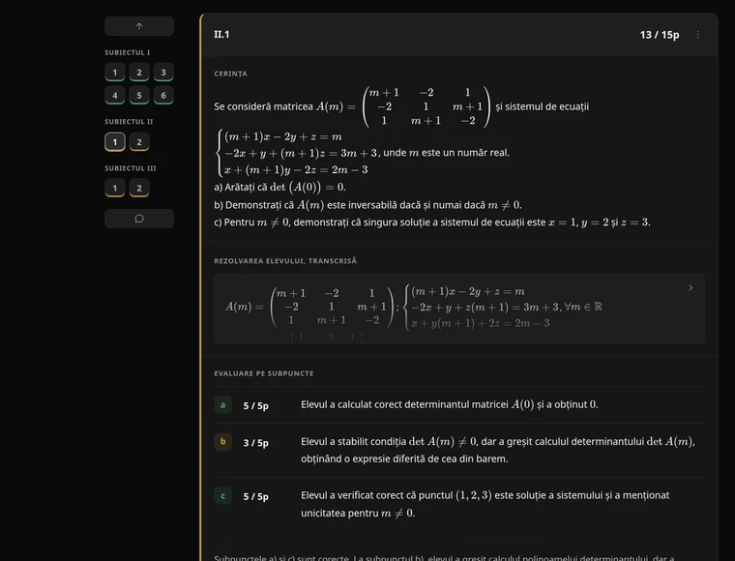Click 'SUBIECTUL I' sidebar label
The image size is (735, 561).
(x=128, y=52)
